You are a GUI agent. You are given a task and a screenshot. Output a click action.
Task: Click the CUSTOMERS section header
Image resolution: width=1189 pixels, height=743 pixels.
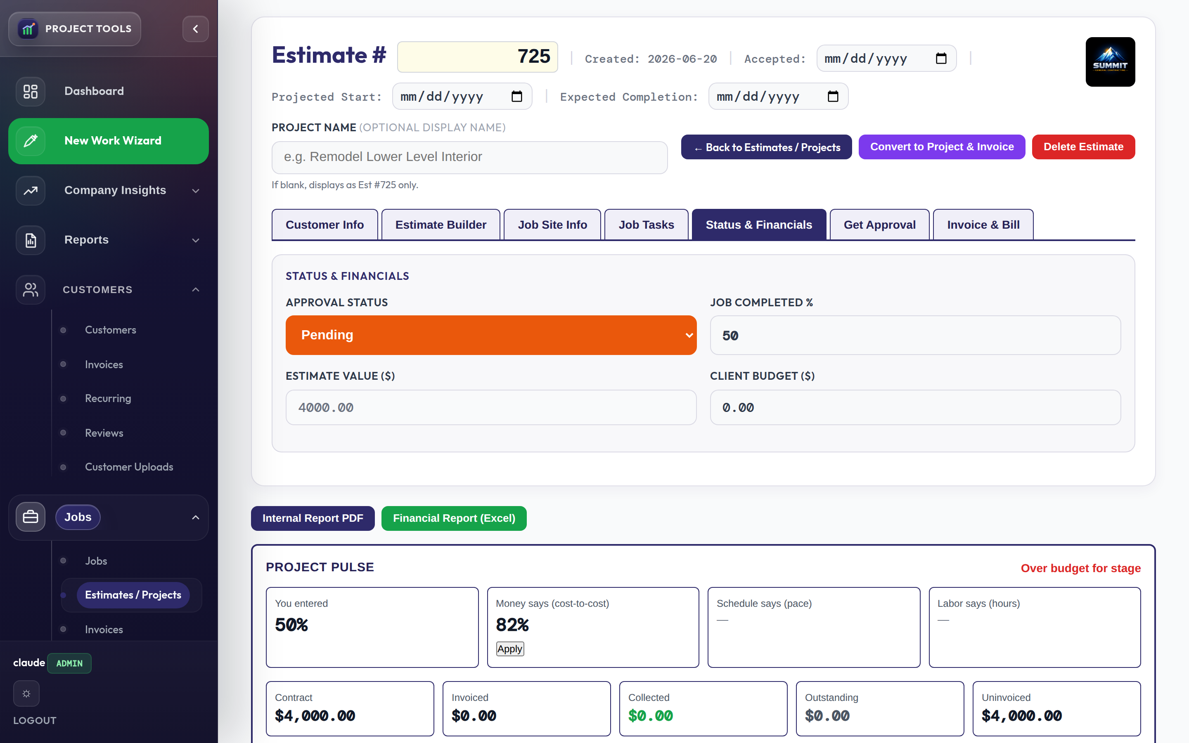point(97,289)
